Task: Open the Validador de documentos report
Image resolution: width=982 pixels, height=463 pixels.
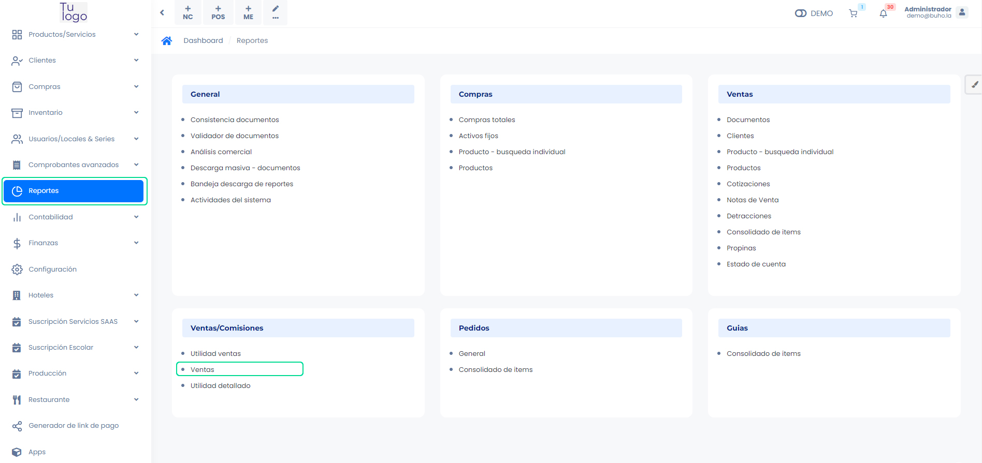Action: click(x=234, y=136)
